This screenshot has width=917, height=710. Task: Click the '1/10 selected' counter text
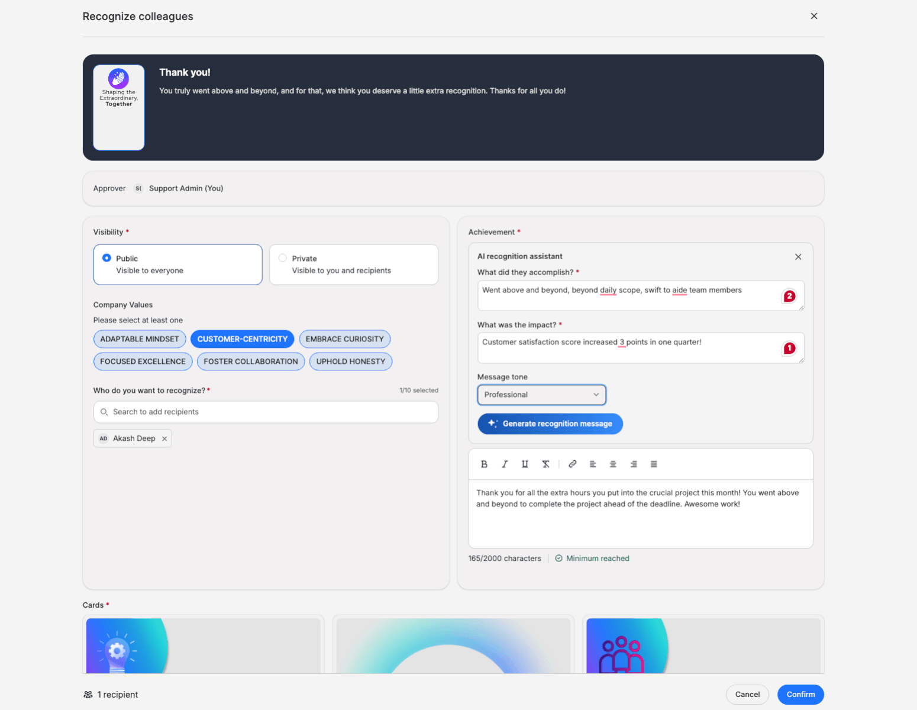click(419, 390)
